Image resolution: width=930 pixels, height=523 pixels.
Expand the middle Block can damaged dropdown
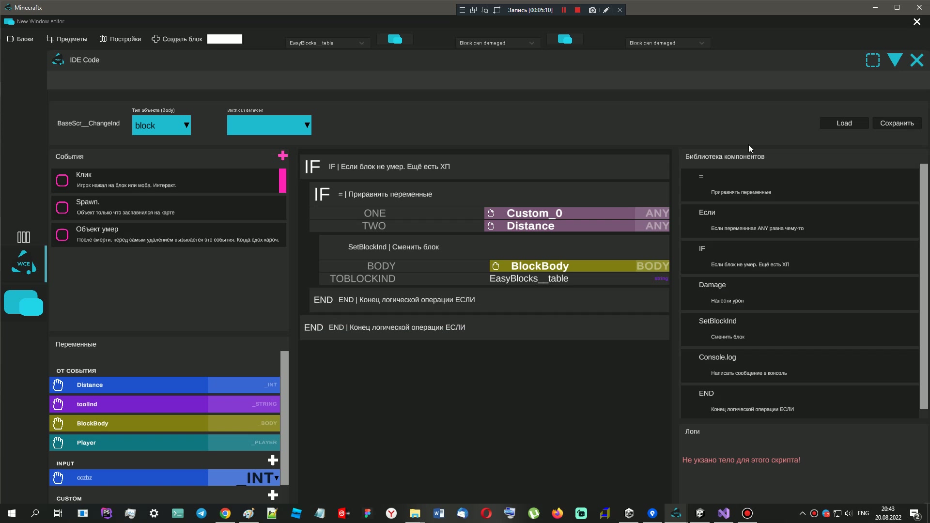497,43
